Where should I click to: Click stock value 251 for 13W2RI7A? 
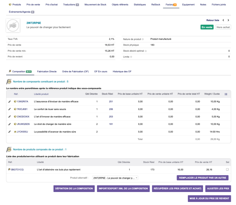coord(111,102)
